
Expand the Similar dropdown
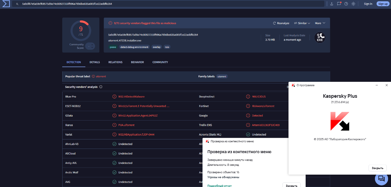point(302,23)
